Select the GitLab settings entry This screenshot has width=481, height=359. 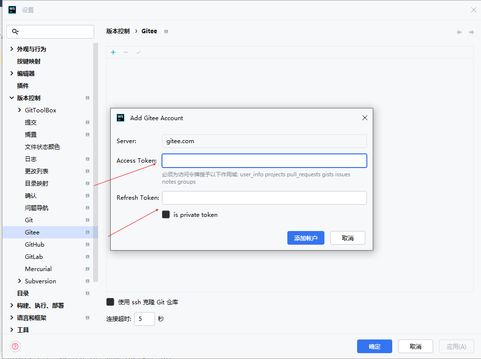coord(34,257)
